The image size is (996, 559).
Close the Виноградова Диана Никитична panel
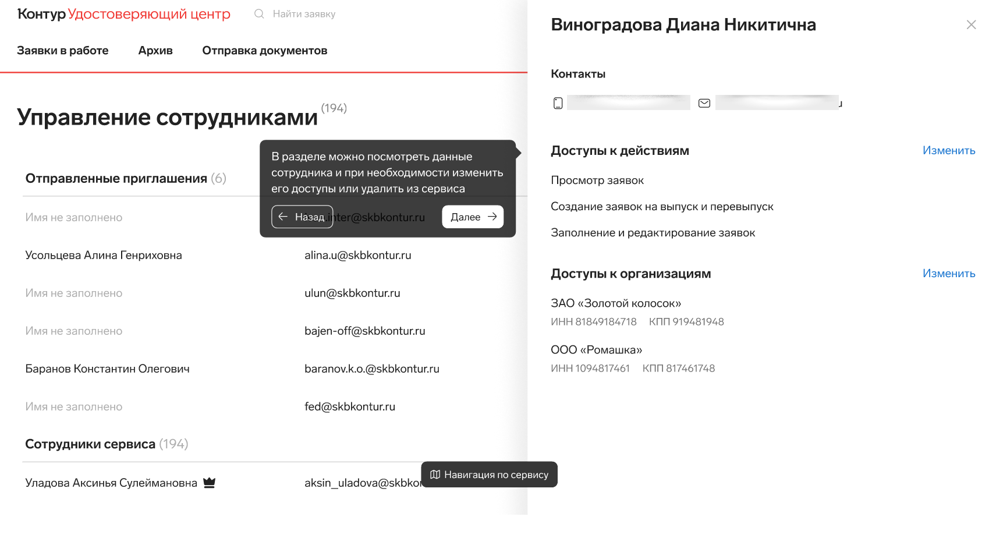pyautogui.click(x=971, y=24)
